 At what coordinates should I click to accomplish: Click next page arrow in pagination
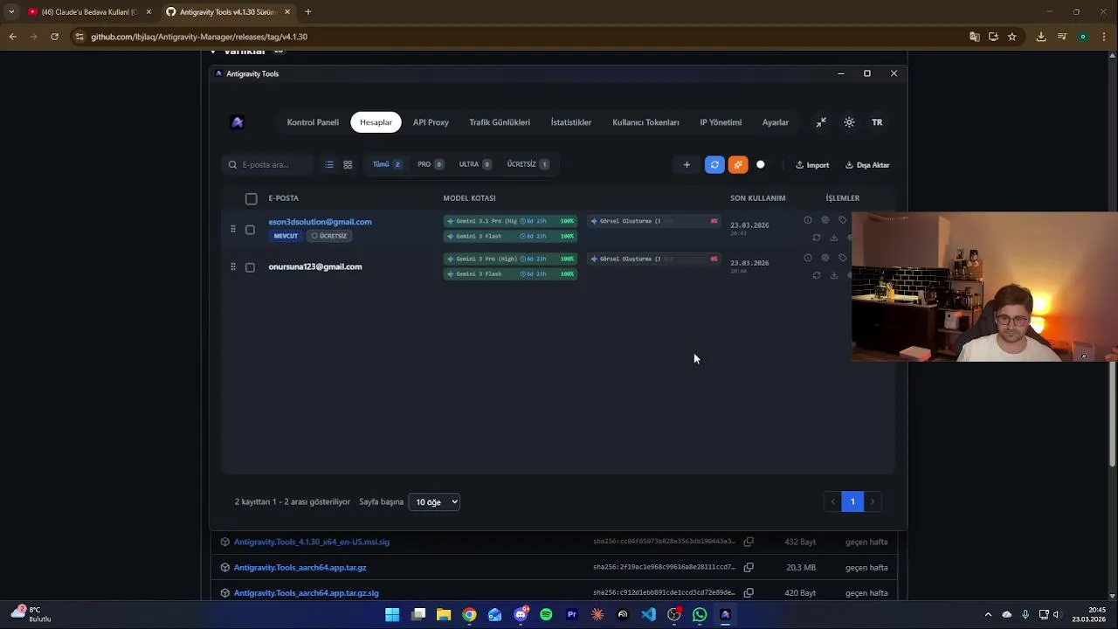pyautogui.click(x=873, y=501)
